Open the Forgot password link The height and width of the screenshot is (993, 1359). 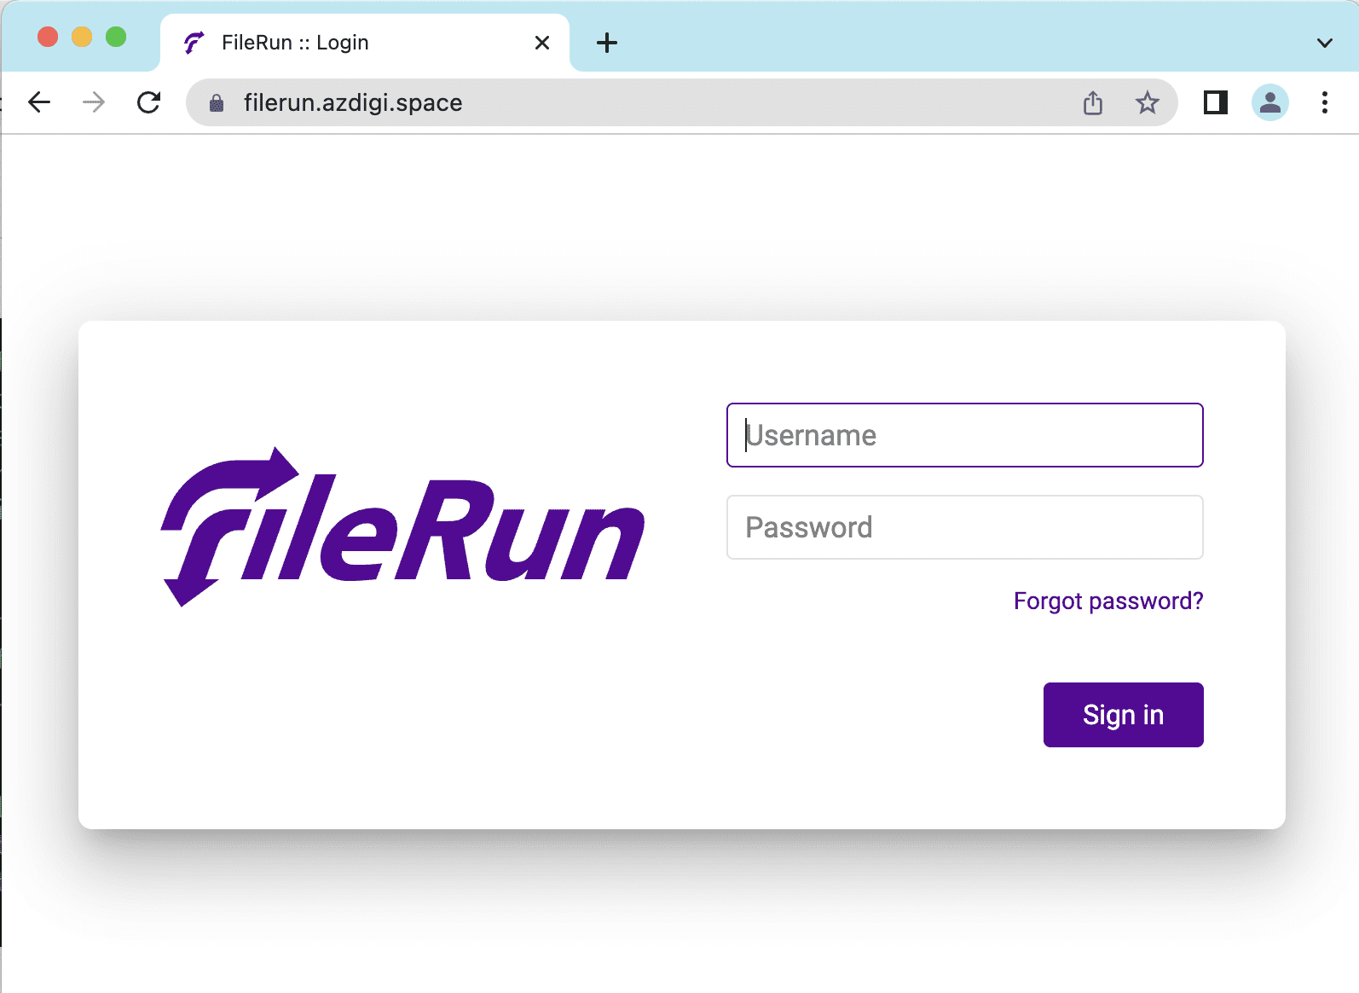coord(1108,601)
